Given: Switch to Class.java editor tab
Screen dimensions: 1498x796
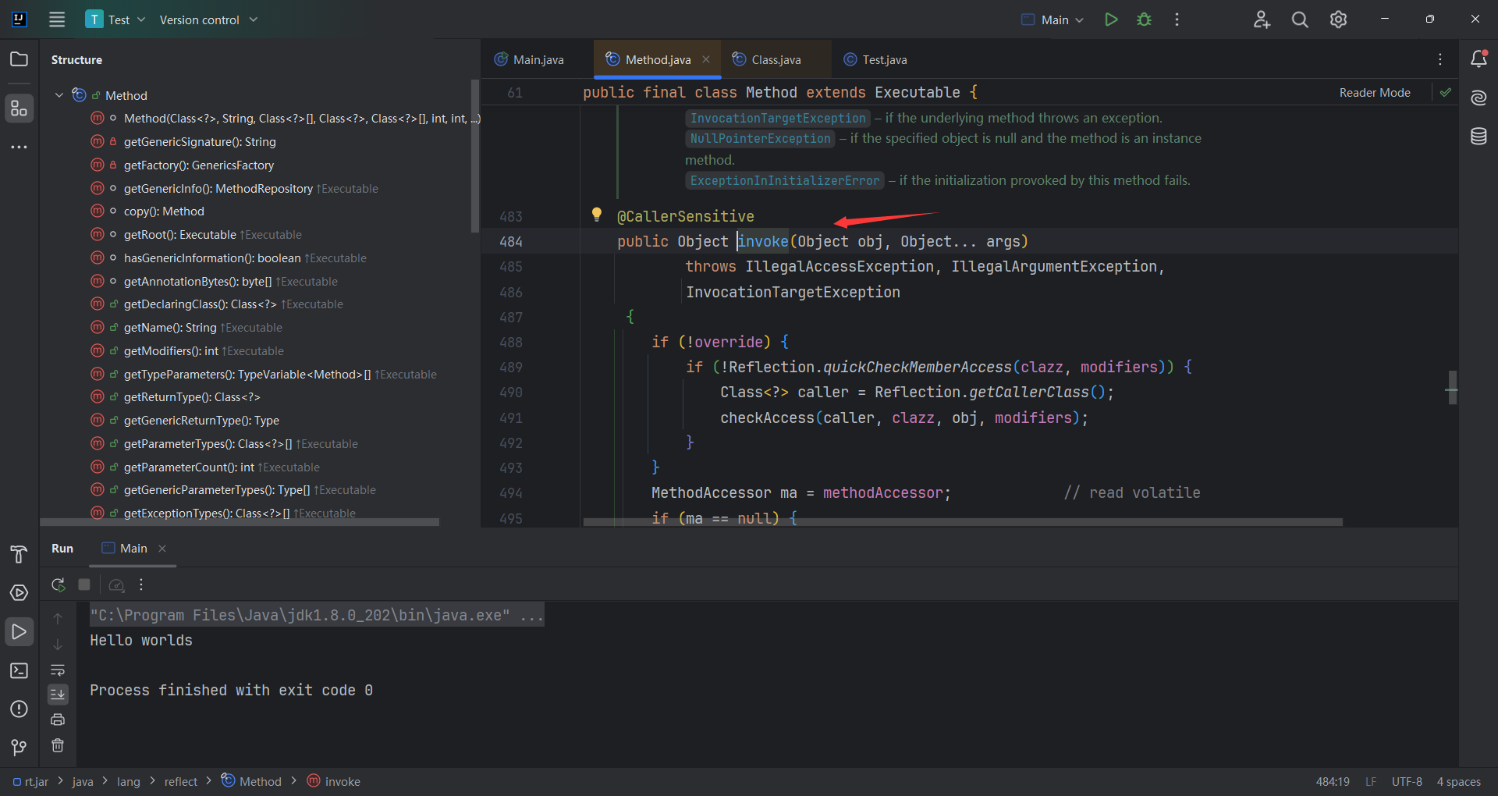Looking at the screenshot, I should pyautogui.click(x=767, y=59).
